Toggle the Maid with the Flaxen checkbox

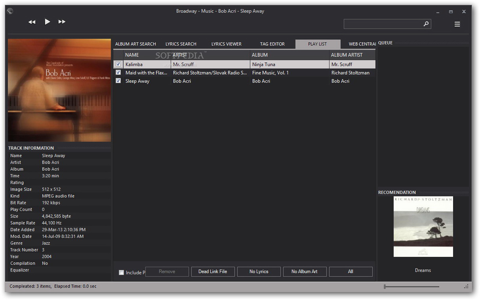118,72
